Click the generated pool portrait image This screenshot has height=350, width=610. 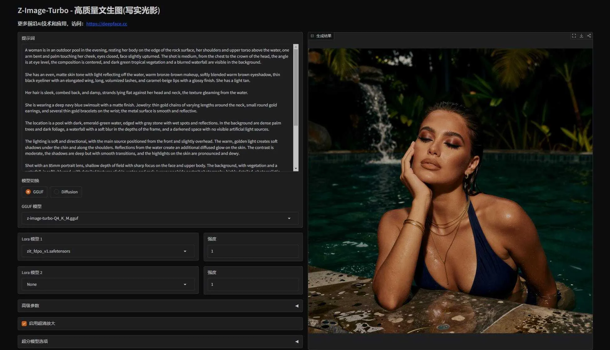coord(450,191)
